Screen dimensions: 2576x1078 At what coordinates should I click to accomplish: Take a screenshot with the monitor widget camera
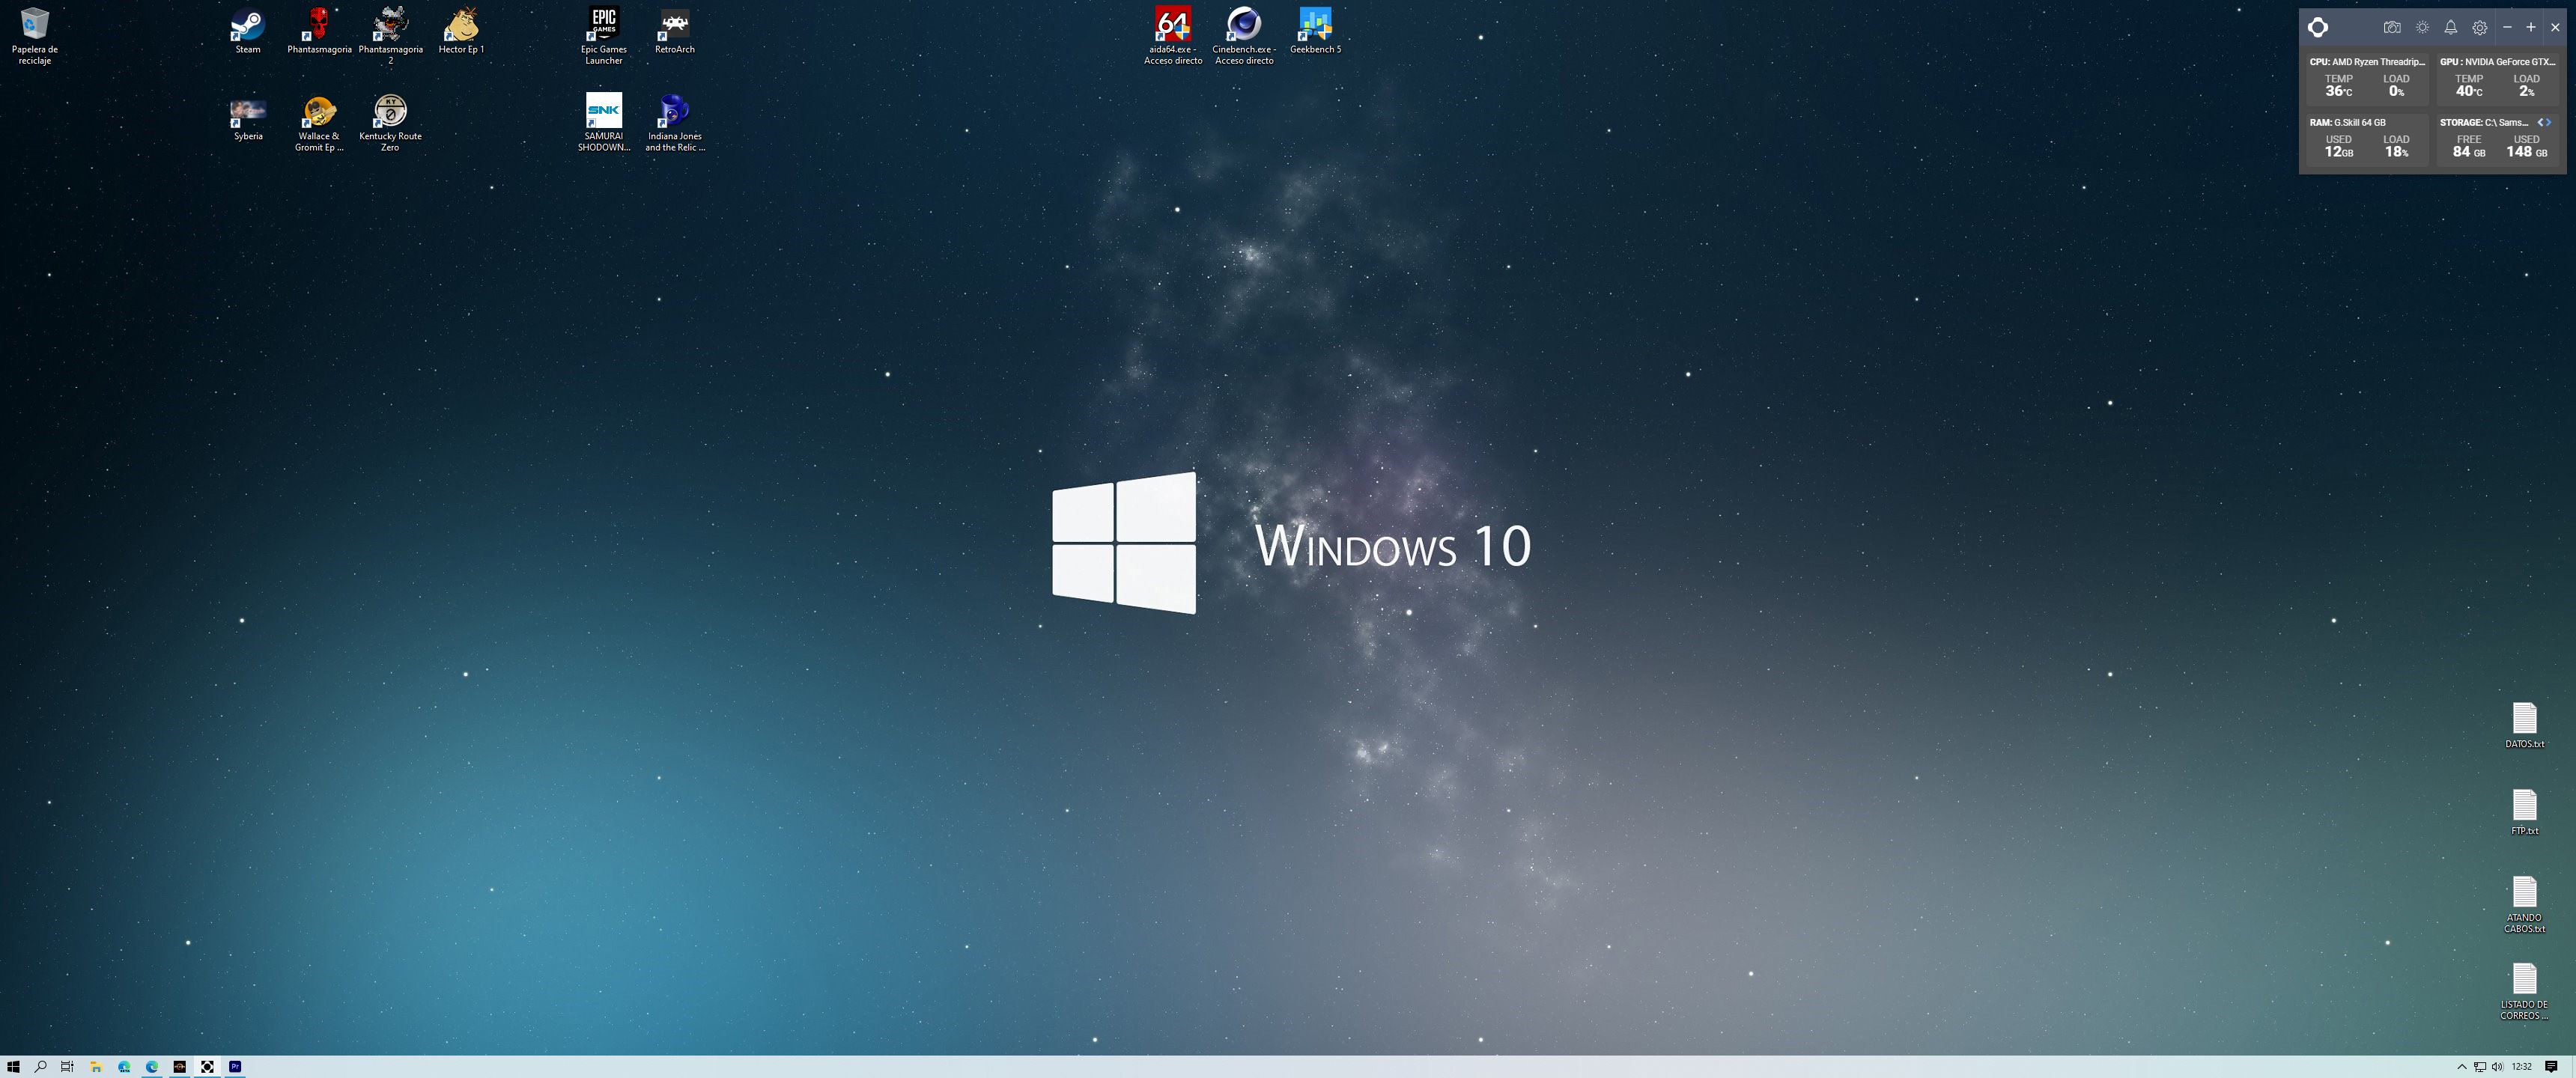[2392, 28]
